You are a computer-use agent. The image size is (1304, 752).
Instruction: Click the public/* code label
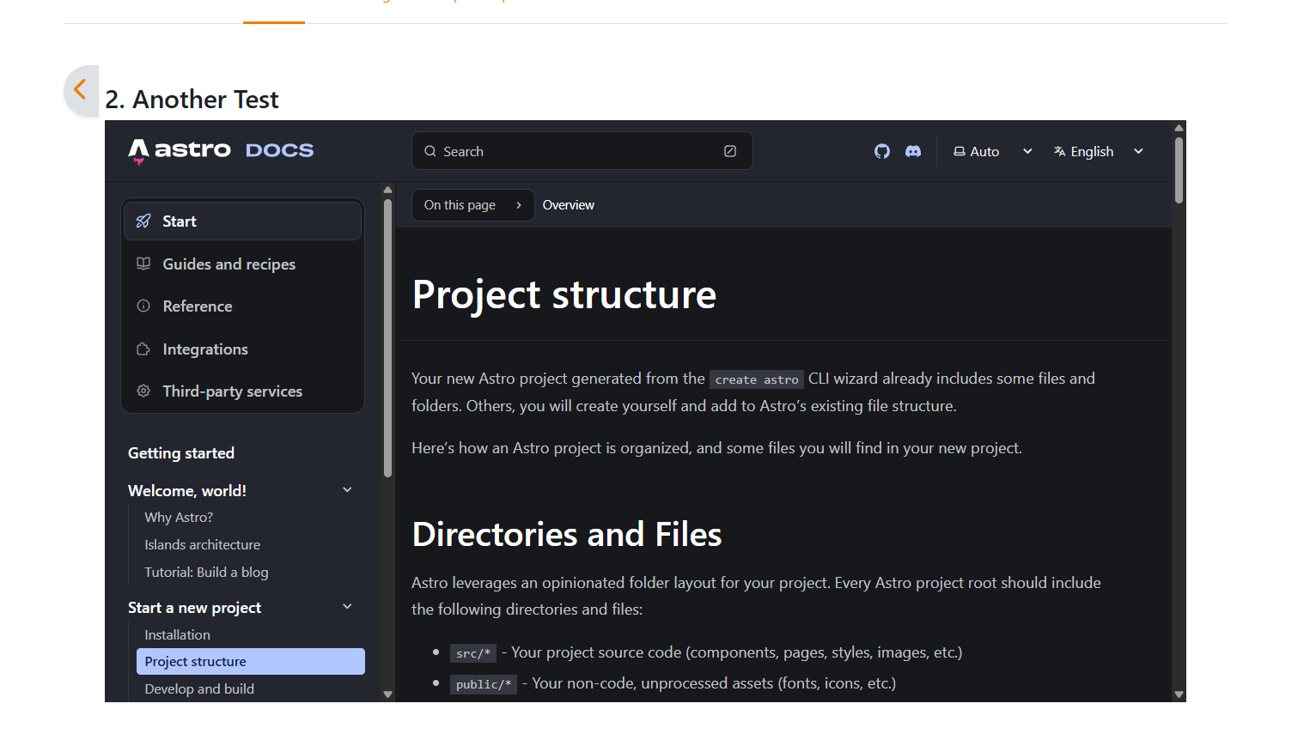(484, 684)
